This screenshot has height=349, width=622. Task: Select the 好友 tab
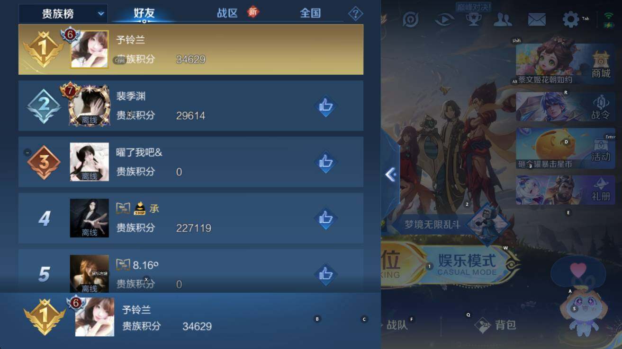pyautogui.click(x=144, y=13)
